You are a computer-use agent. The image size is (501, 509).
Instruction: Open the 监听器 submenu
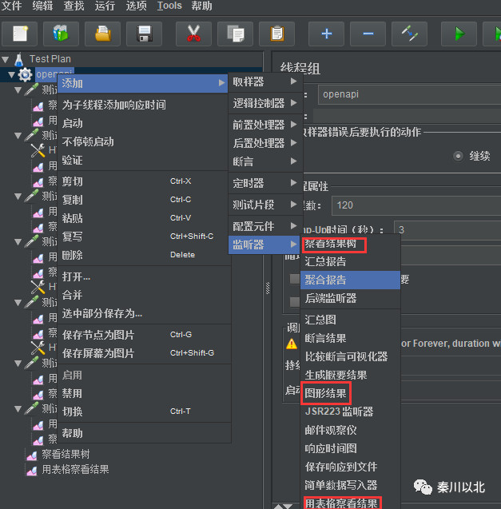pos(264,245)
